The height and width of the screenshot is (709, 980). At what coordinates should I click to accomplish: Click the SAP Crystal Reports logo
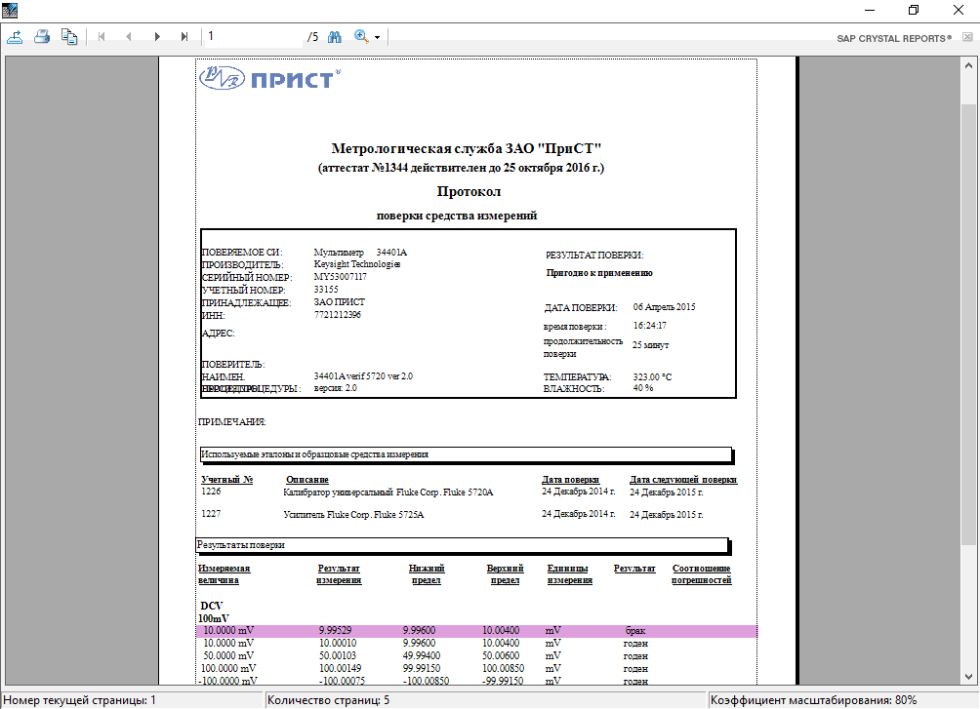tap(893, 38)
